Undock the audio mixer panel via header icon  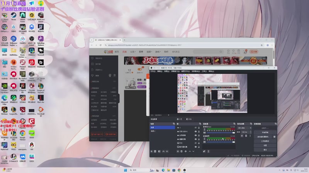(234, 124)
